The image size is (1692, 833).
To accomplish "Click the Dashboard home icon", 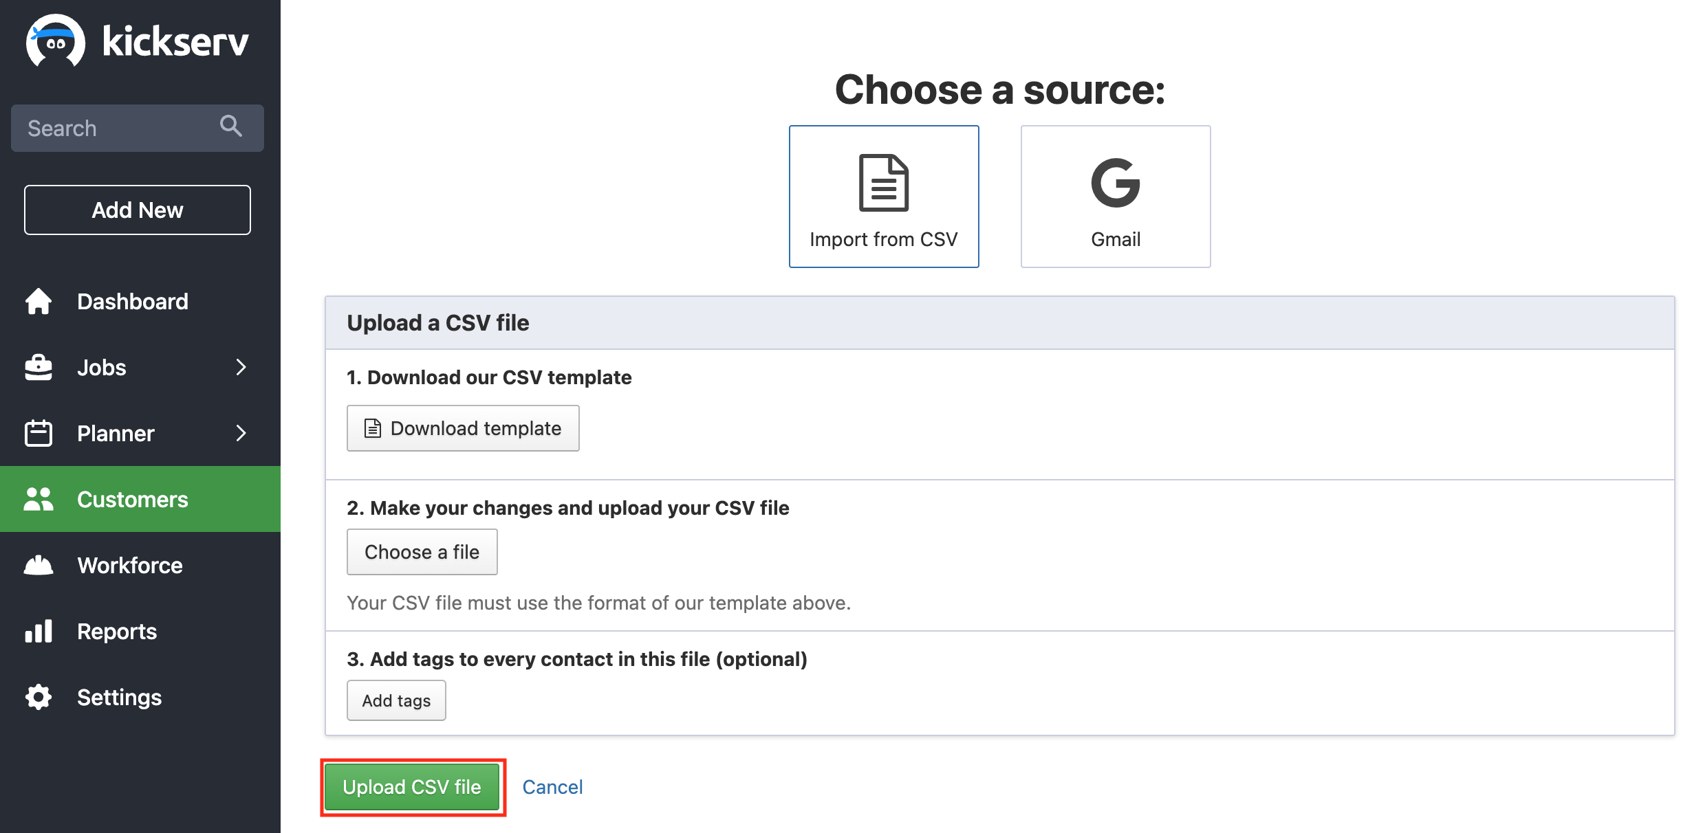I will tap(39, 301).
